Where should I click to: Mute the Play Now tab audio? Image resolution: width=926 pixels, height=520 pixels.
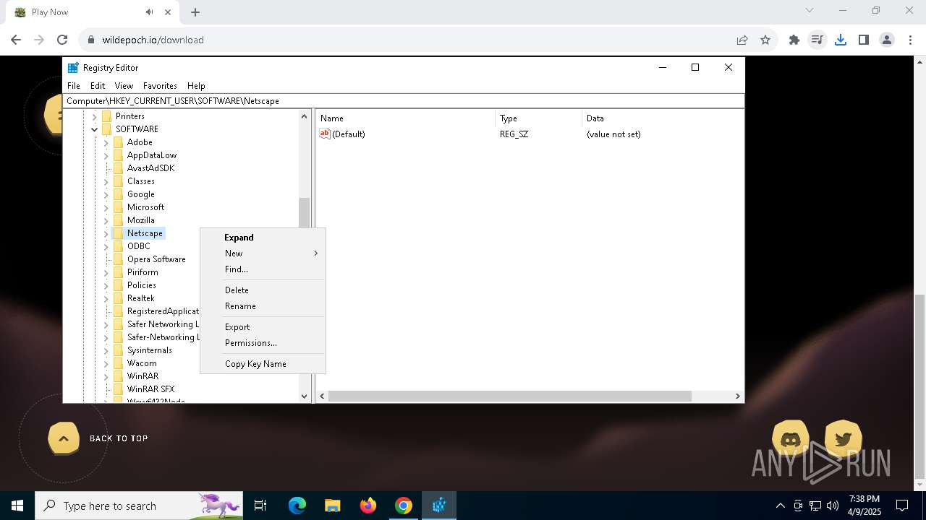tap(149, 12)
